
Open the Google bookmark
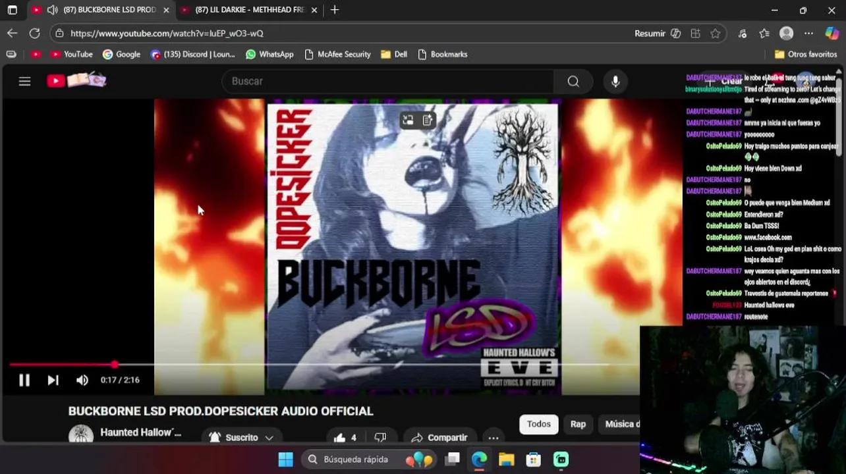pos(121,54)
